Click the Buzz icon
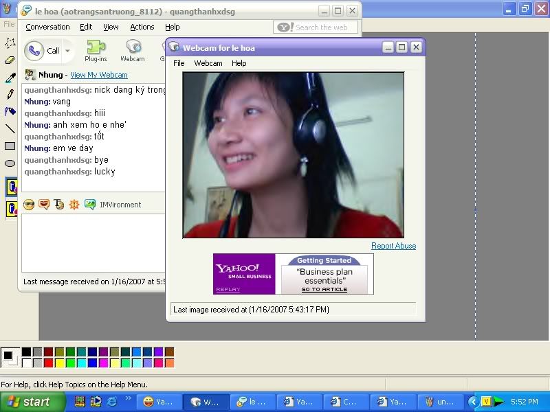550x412 pixels. [x=74, y=205]
